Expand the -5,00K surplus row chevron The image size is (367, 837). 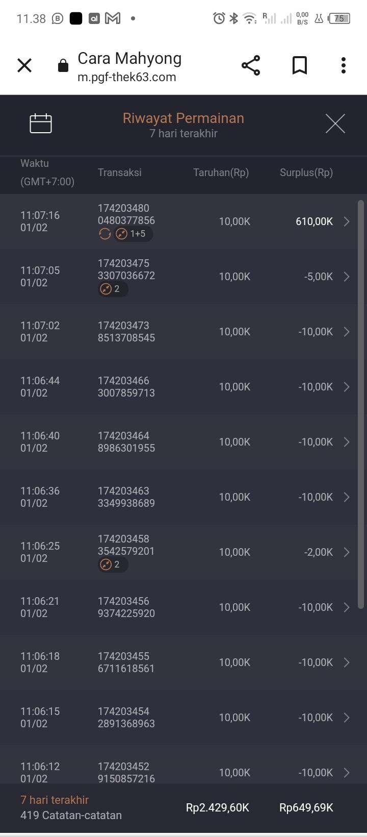pos(347,277)
